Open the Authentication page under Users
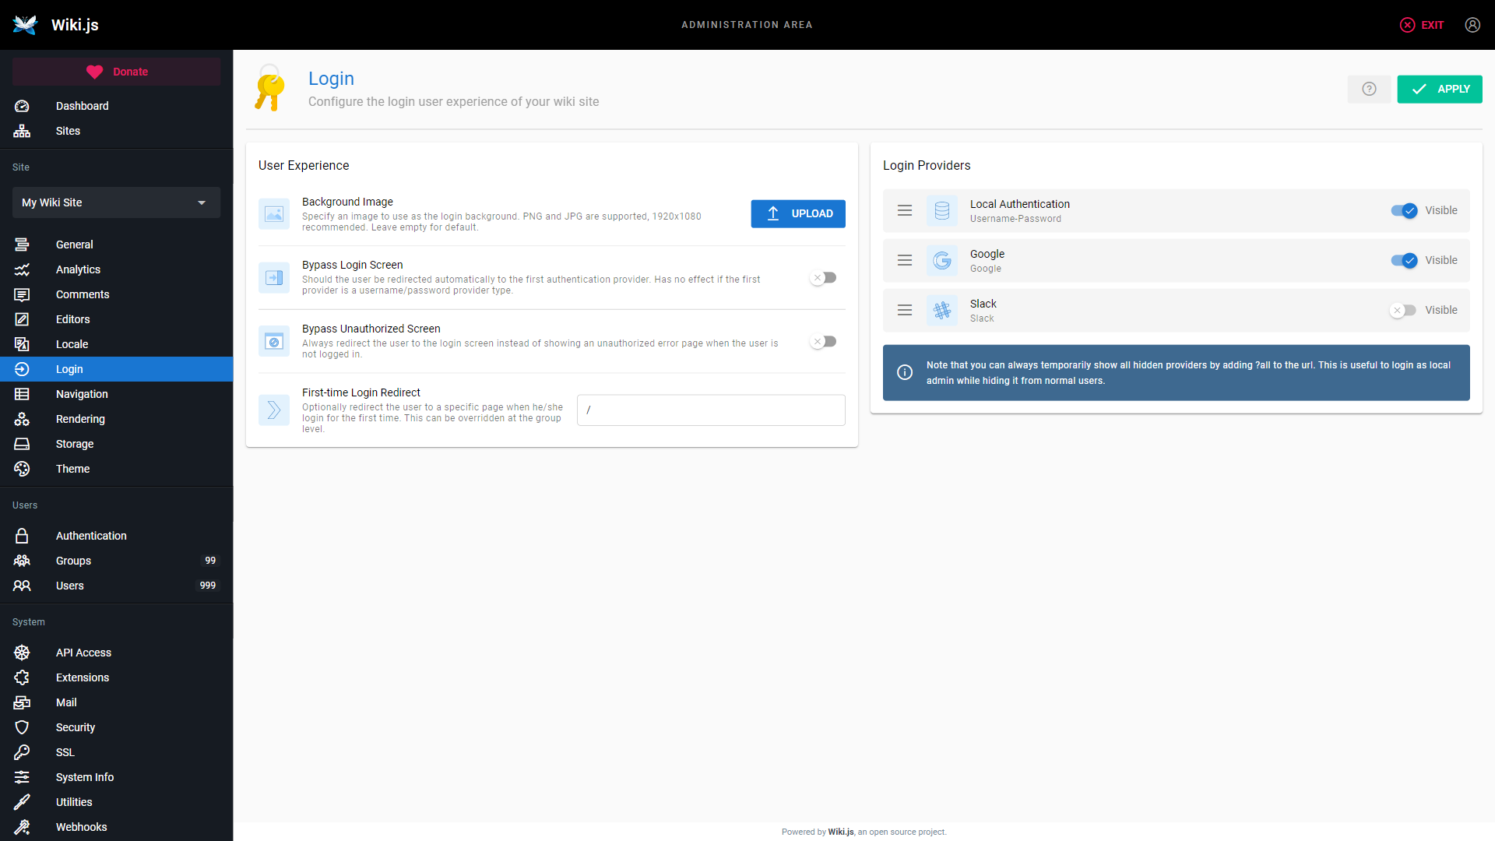This screenshot has height=841, width=1495. 91,536
